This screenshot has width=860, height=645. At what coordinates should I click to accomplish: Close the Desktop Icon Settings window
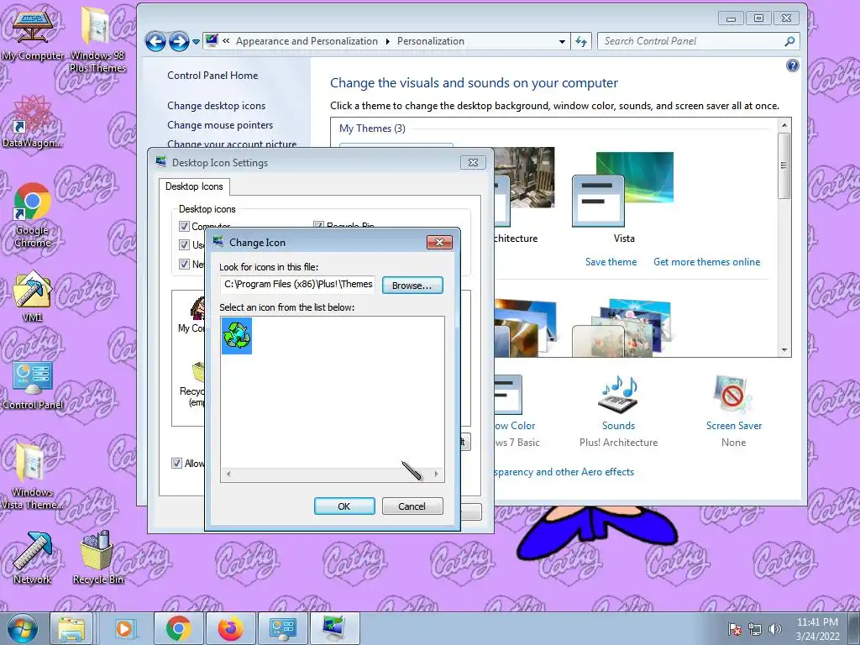473,162
